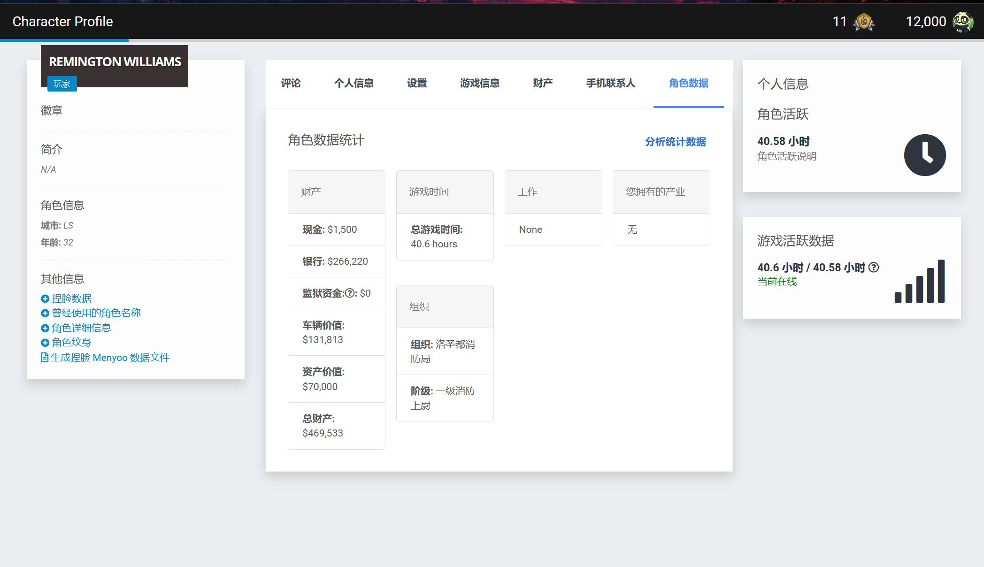Expand 角色纹身 section
This screenshot has width=984, height=567.
coord(71,343)
